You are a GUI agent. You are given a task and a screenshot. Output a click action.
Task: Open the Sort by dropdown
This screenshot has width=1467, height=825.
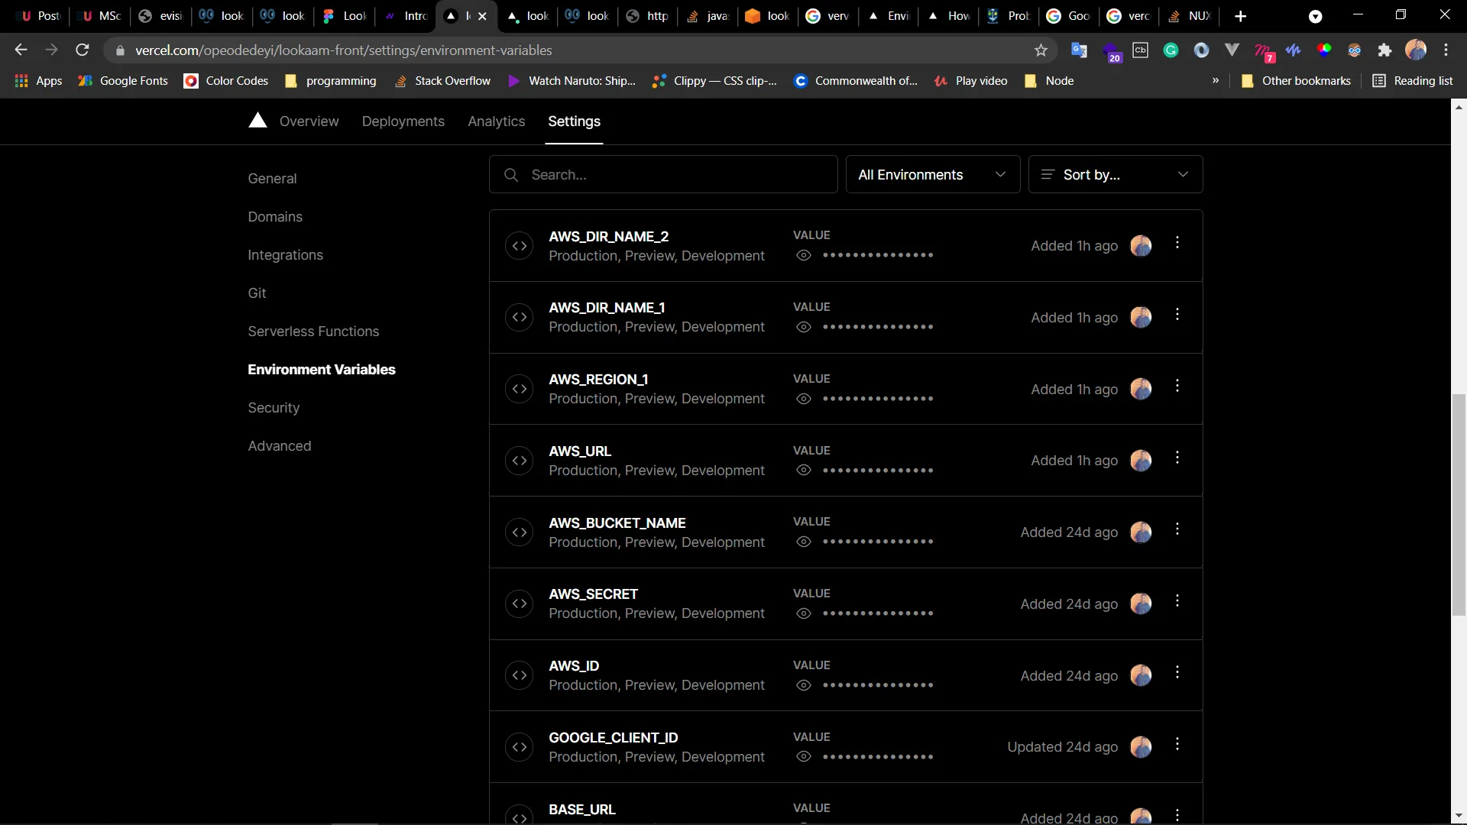pos(1115,175)
